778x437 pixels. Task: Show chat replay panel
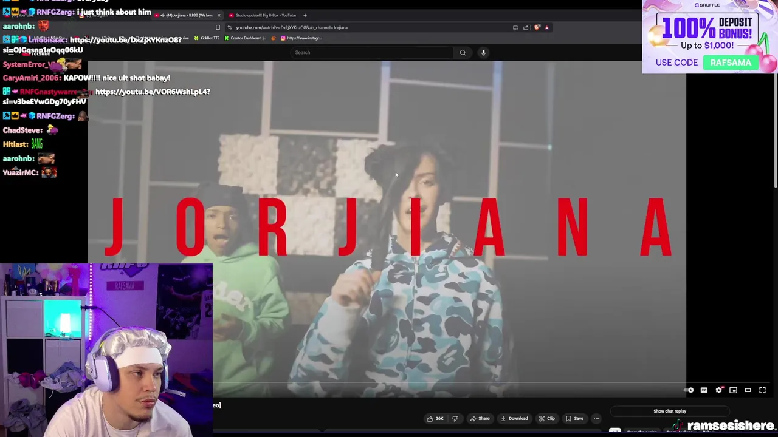(x=670, y=411)
